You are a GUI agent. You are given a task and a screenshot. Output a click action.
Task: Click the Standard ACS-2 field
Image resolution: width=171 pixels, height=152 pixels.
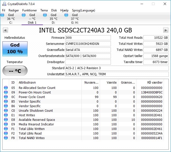pyautogui.click(x=117, y=68)
